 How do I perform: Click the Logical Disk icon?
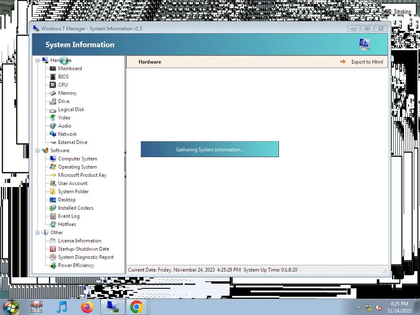[x=53, y=110]
